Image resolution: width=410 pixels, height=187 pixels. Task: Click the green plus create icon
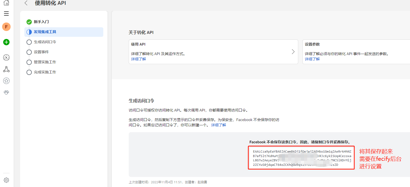[x=6, y=42]
